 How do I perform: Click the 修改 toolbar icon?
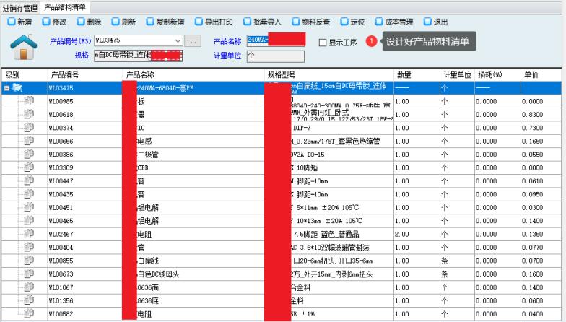click(46, 22)
